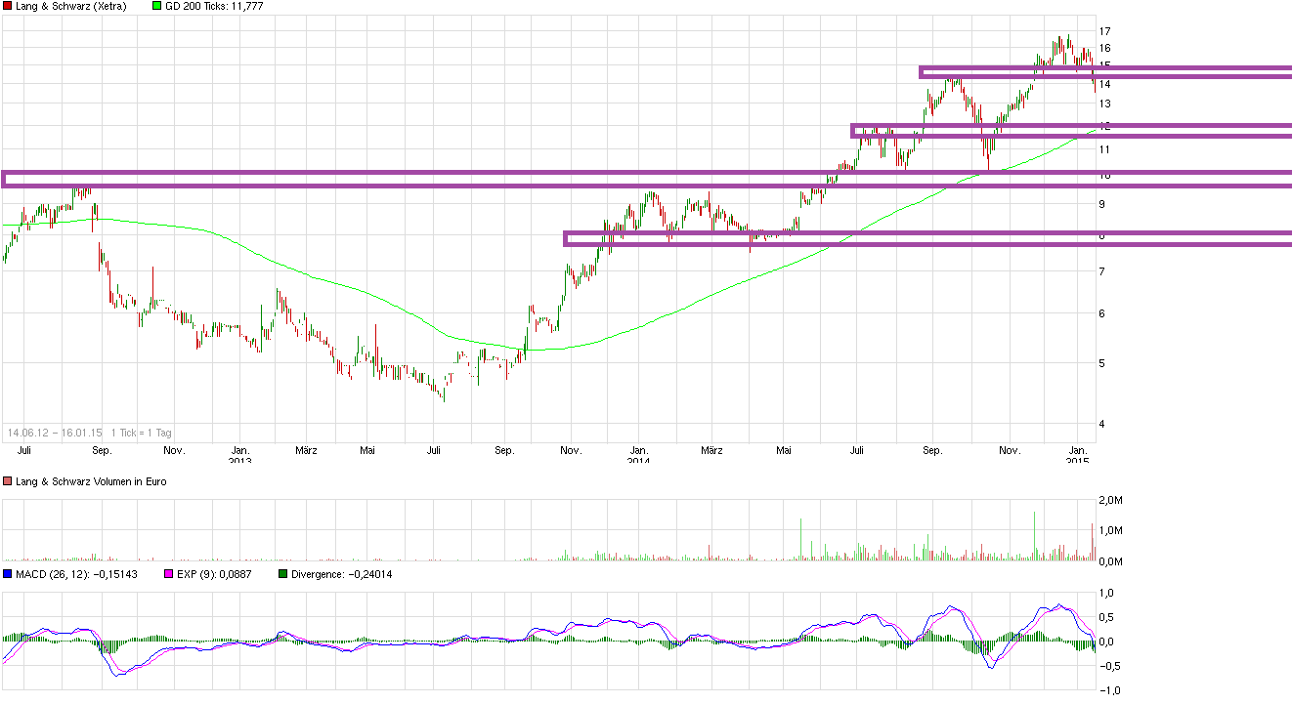Click price axis value 16
The height and width of the screenshot is (704, 1292).
tap(1104, 48)
